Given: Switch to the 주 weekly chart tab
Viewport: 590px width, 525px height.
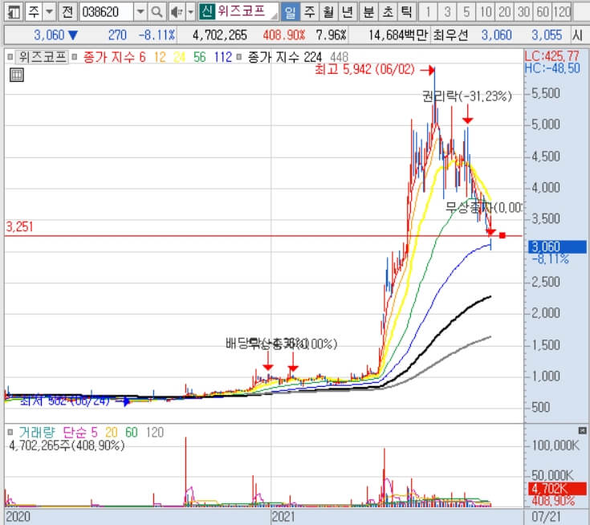Looking at the screenshot, I should coord(309,12).
